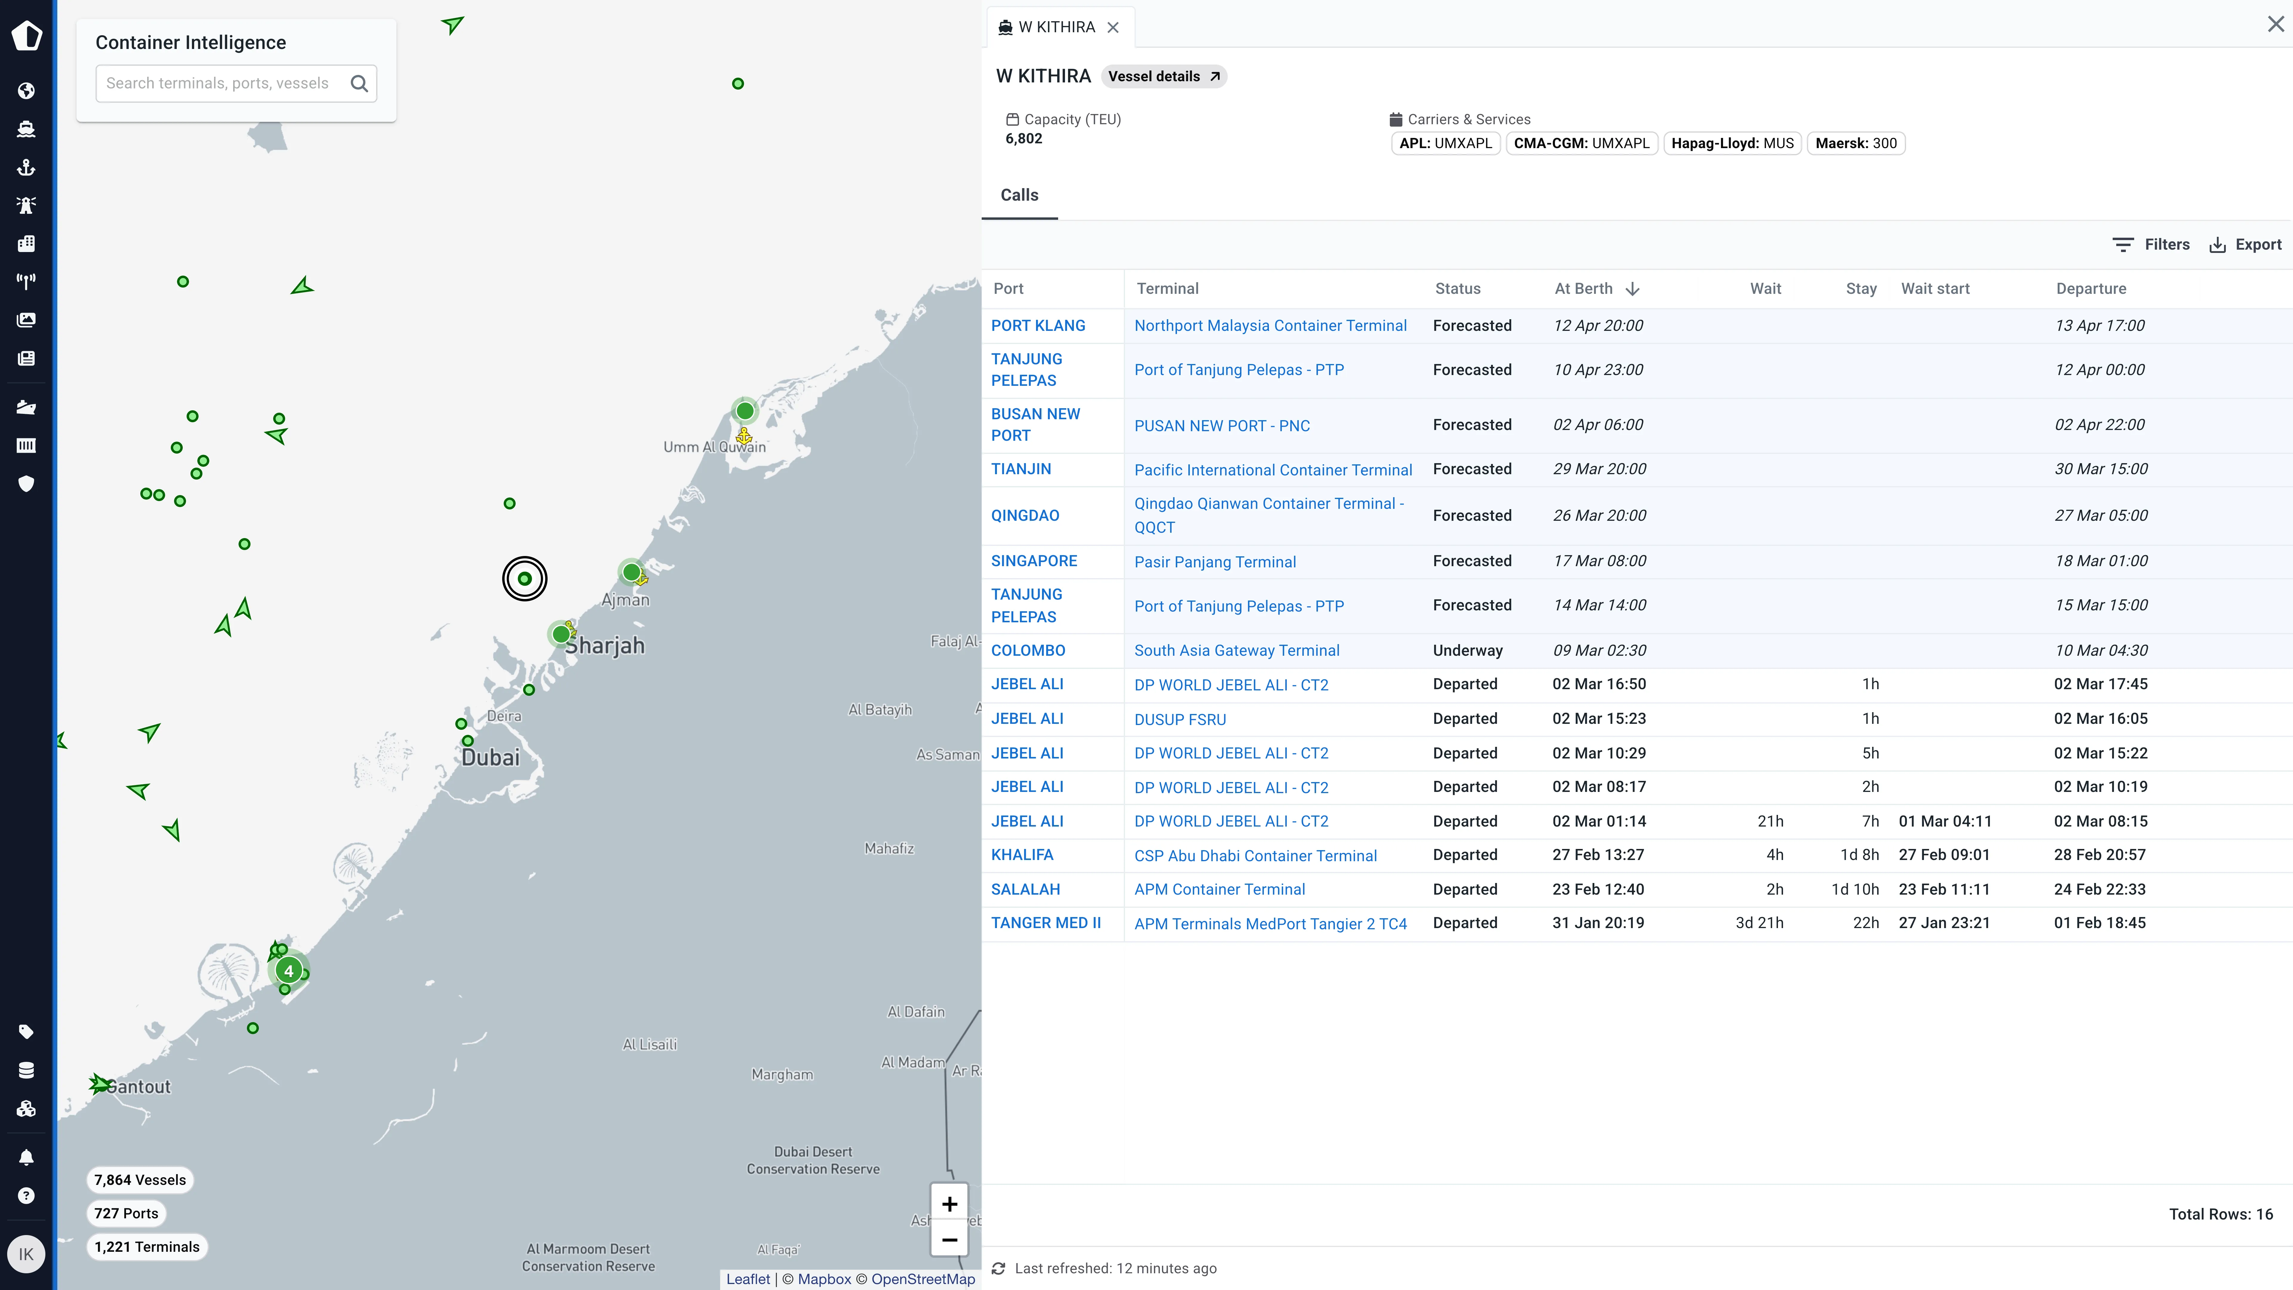
Task: Click the Port column header
Action: coord(1009,288)
